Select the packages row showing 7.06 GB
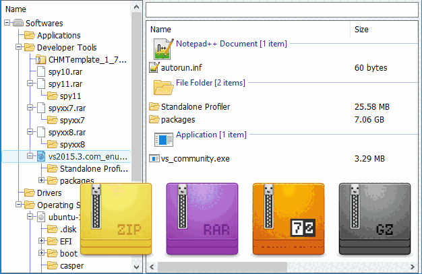422x274 pixels. coord(282,119)
